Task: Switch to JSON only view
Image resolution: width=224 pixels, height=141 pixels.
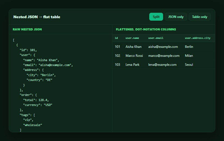Action: (x=176, y=17)
